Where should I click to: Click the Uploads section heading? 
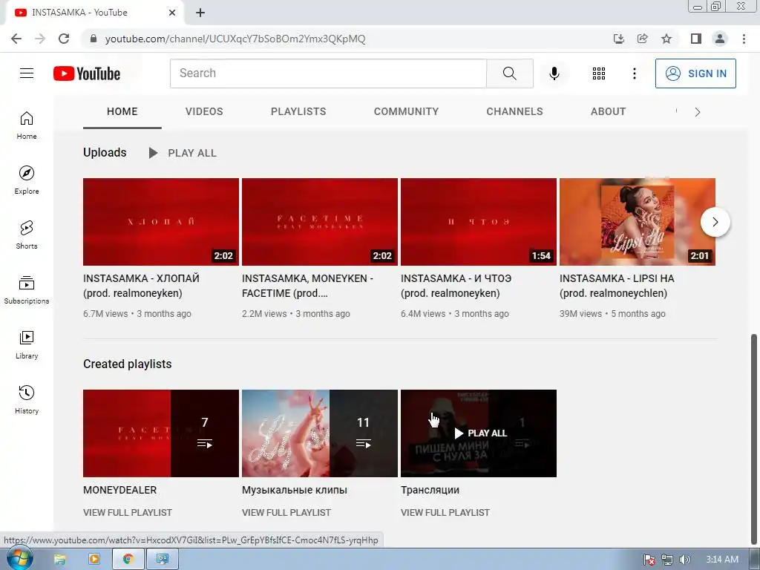pos(105,153)
